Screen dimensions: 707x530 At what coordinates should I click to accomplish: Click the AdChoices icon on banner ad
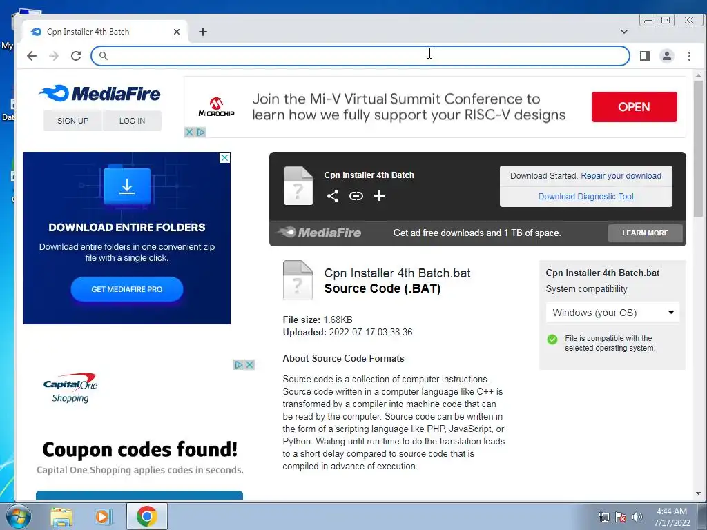click(201, 132)
